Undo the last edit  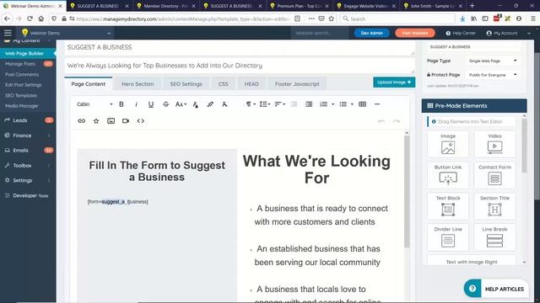click(381, 121)
